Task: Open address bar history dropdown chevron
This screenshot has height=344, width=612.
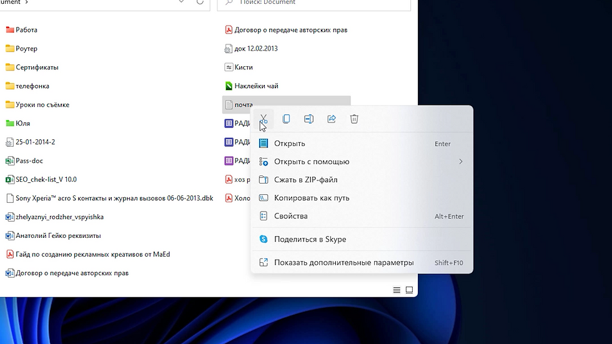Action: pyautogui.click(x=181, y=2)
